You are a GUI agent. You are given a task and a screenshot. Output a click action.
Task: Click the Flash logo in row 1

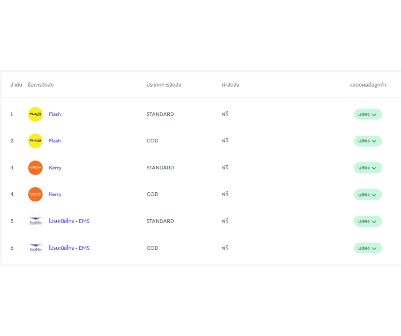(35, 114)
